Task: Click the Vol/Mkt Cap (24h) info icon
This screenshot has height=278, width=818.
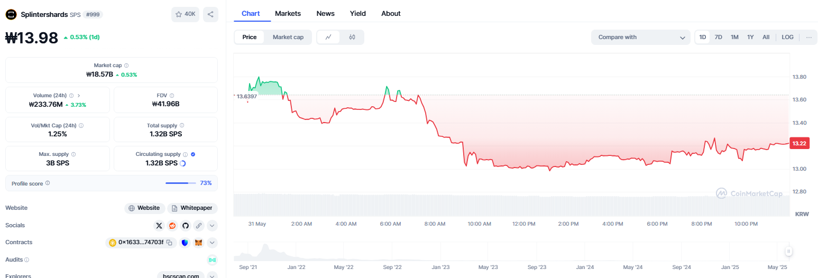Action: [x=81, y=126]
